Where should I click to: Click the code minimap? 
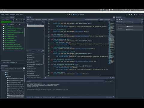111,43
